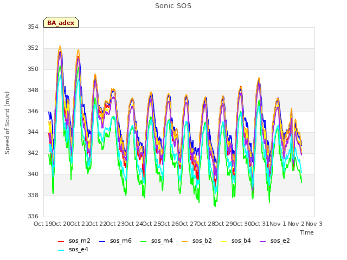The width and height of the screenshot is (347, 260).
Task: Click the Oct 22 x-axis date label
Action: click(x=98, y=224)
